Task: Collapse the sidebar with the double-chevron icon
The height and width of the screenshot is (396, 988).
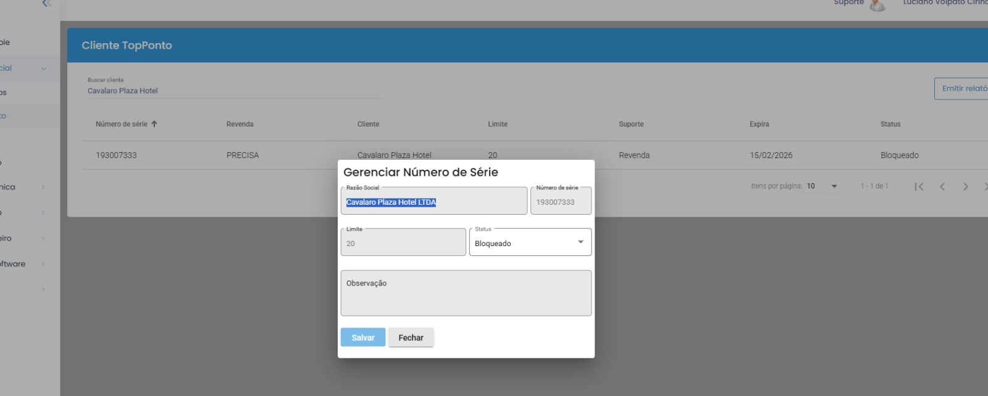Action: pyautogui.click(x=46, y=4)
